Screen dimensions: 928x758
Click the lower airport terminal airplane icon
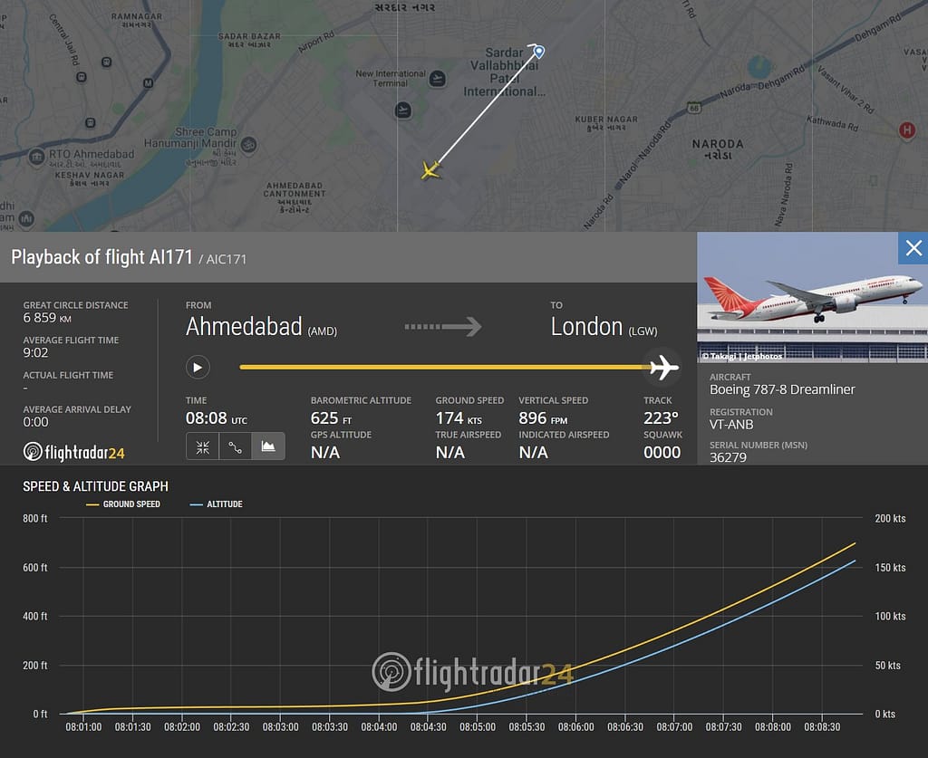point(403,110)
